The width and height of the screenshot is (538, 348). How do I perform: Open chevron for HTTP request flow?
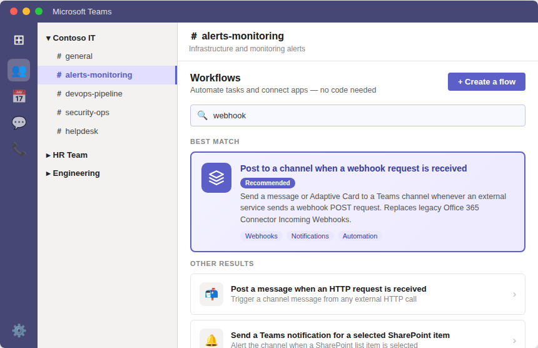514,294
